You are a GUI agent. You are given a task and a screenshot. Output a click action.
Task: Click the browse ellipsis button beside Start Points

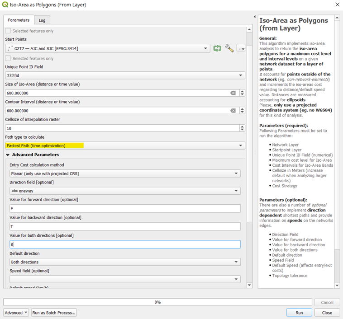[241, 48]
